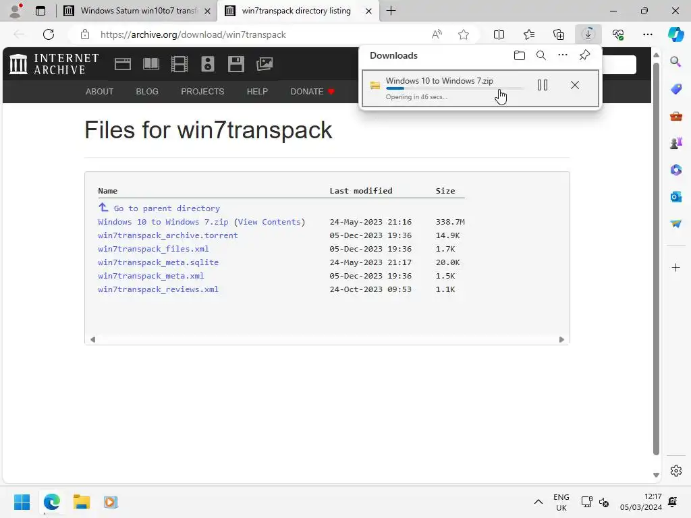Open more options in Downloads panel
Image resolution: width=691 pixels, height=518 pixels.
[563, 55]
